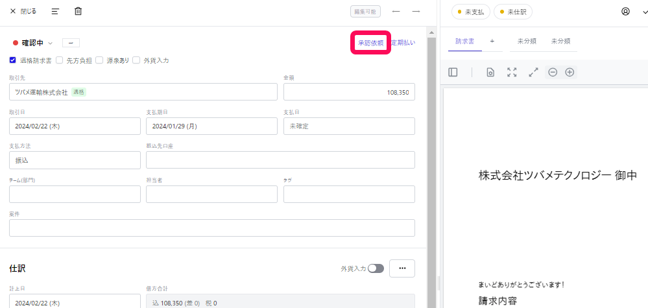Open the three-dot more button in the 仕訳 section
Screen dimensions: 648x308
tap(402, 268)
